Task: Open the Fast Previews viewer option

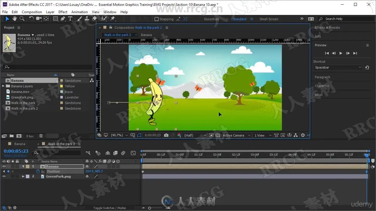Action: (x=283, y=135)
